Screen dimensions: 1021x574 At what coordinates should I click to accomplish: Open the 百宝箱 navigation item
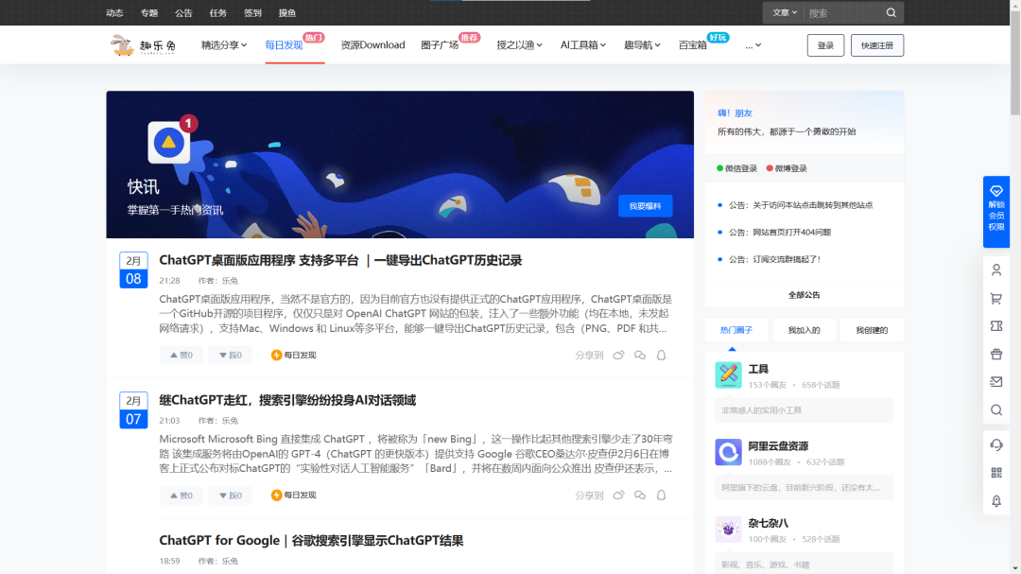(x=692, y=45)
